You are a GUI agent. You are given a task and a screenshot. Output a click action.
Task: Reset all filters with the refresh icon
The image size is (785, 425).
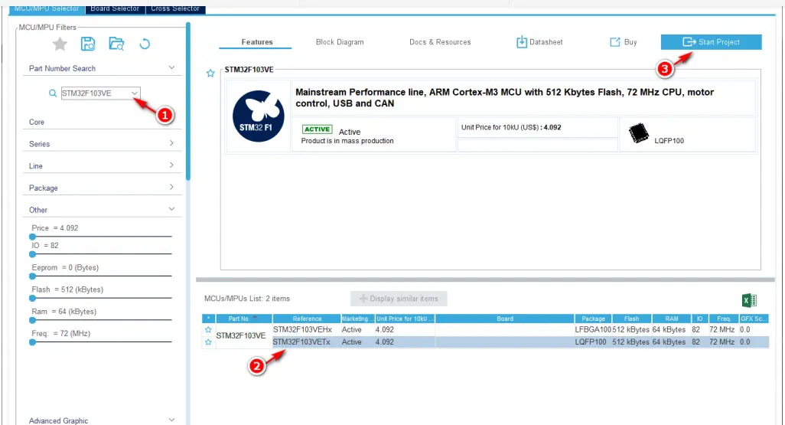[145, 44]
